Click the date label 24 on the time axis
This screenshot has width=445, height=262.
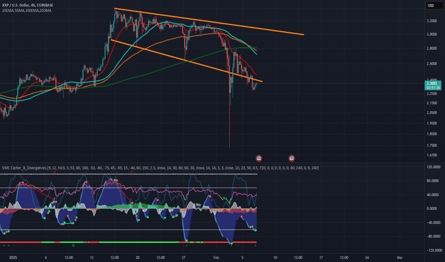coord(367,258)
